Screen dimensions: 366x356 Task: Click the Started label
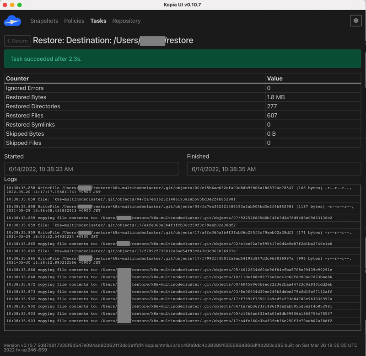14,156
